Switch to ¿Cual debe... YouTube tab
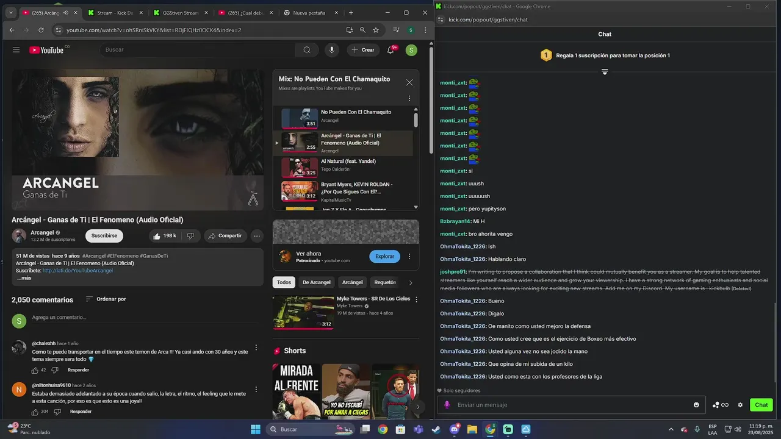The image size is (781, 439). click(245, 12)
